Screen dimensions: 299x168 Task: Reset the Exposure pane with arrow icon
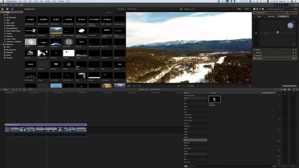tap(296, 16)
